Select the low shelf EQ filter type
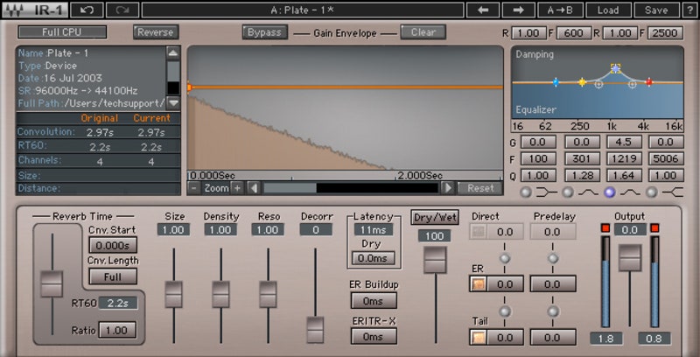Image resolution: width=700 pixels, height=357 pixels. [x=525, y=192]
